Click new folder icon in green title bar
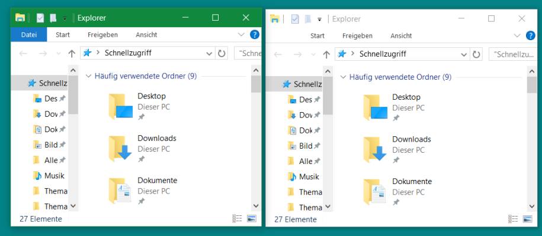Image resolution: width=542 pixels, height=236 pixels. [x=53, y=18]
